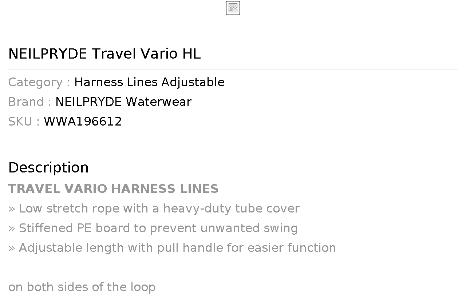Click the "on both sides of the loop" text
This screenshot has height=302, width=466.
coord(82,287)
